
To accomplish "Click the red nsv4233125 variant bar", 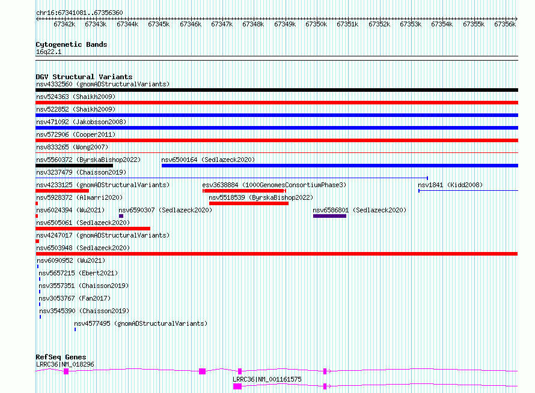I will click(x=63, y=191).
